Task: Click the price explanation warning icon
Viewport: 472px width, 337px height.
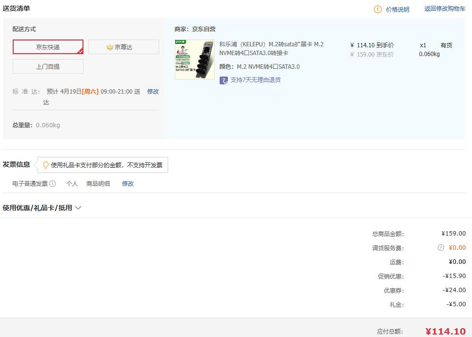Action: [377, 9]
